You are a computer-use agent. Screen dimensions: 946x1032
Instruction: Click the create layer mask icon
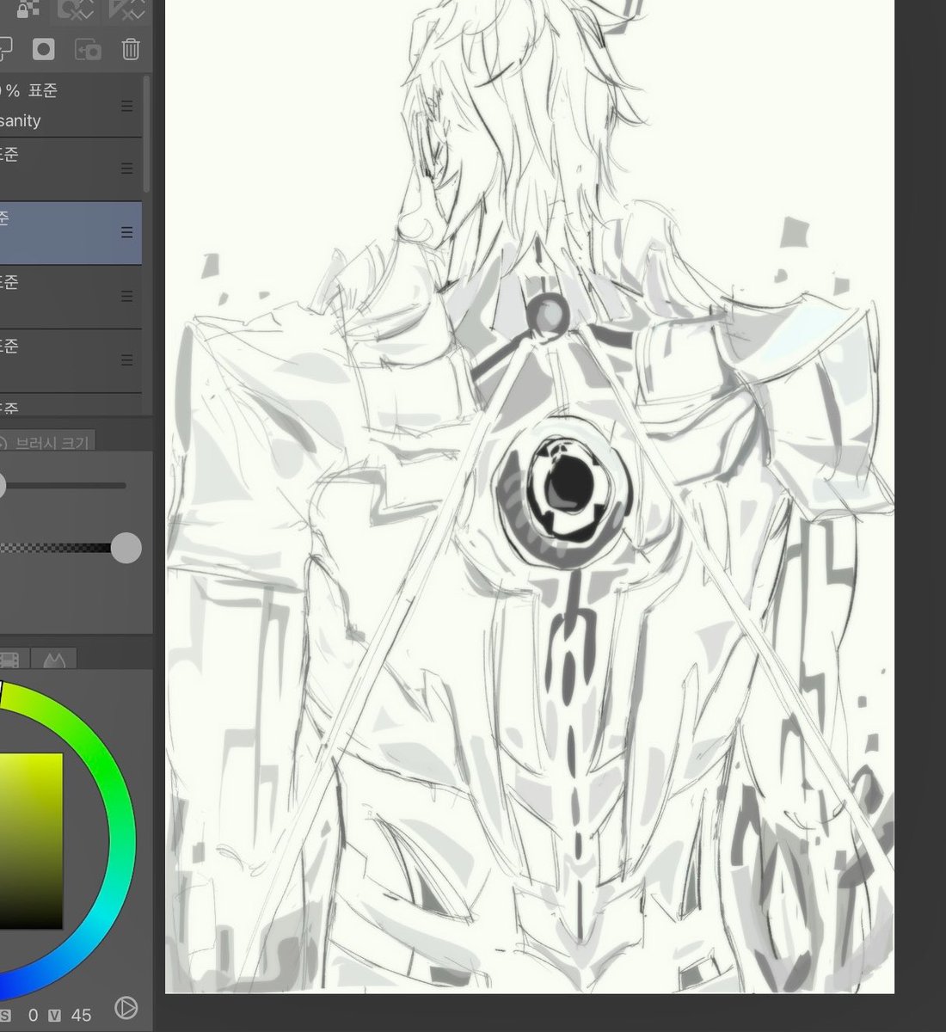point(44,49)
